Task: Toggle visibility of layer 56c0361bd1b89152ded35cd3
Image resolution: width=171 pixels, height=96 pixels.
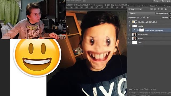Action: pyautogui.click(x=129, y=22)
